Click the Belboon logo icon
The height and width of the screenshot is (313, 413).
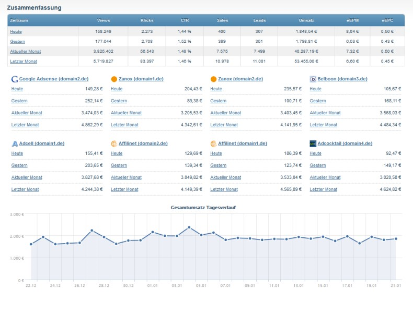313,79
